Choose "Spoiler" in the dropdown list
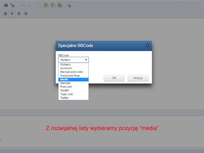The width and height of the screenshot is (204, 153). (73, 90)
